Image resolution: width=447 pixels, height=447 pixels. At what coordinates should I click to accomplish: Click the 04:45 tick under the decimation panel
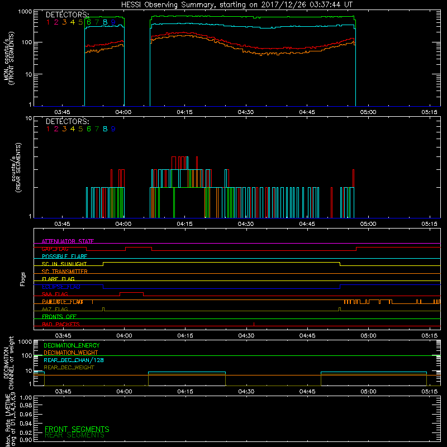click(x=307, y=392)
